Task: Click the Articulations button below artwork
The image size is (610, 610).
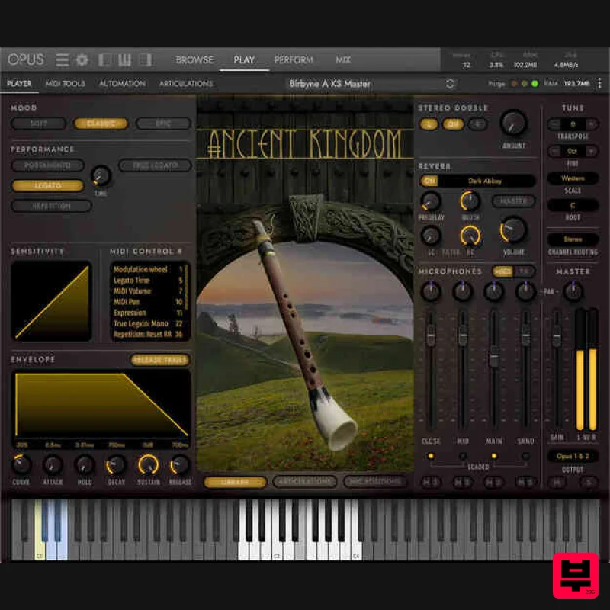Action: (304, 482)
